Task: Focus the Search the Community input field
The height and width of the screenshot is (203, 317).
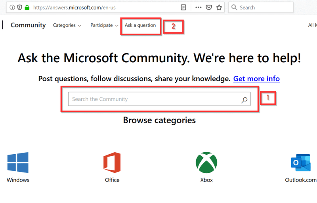Action: click(159, 99)
